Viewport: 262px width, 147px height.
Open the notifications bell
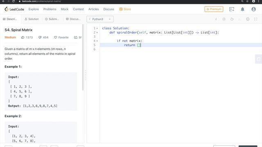242,9
